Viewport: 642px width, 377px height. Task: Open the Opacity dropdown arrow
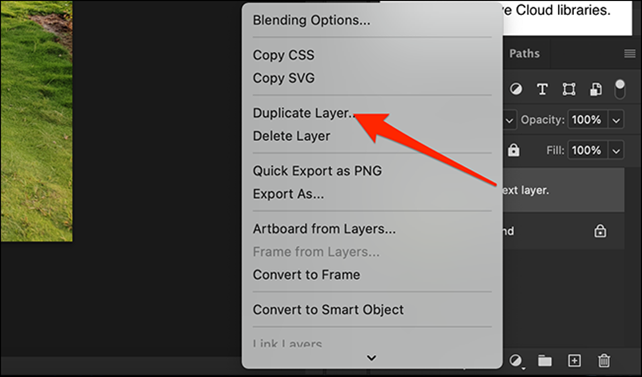616,120
